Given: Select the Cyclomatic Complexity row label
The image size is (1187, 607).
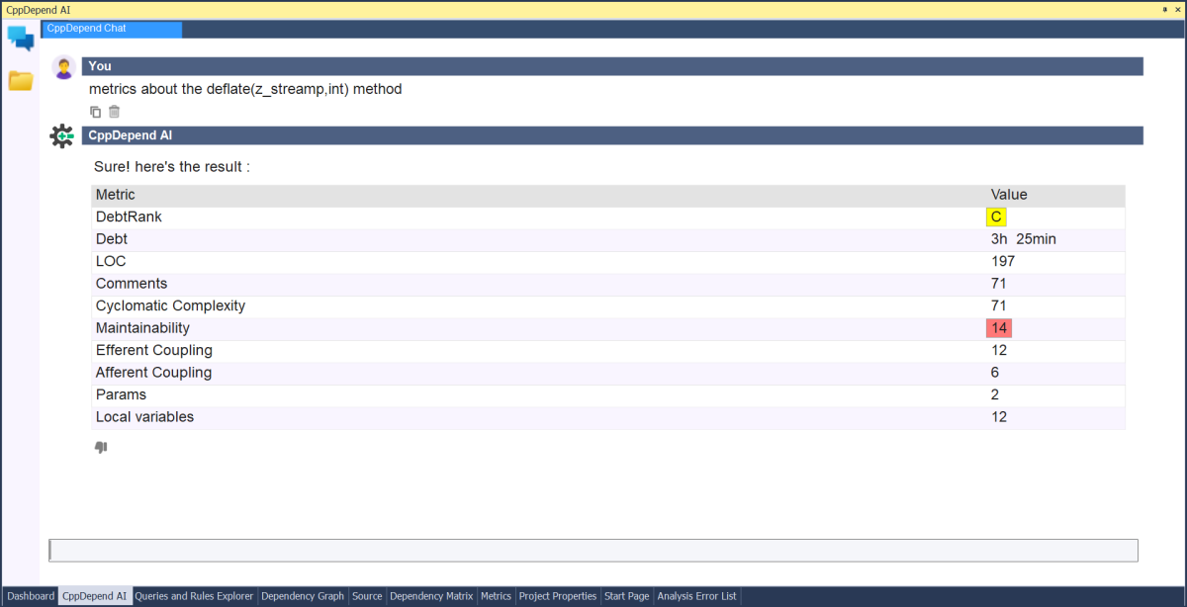Looking at the screenshot, I should click(x=170, y=305).
